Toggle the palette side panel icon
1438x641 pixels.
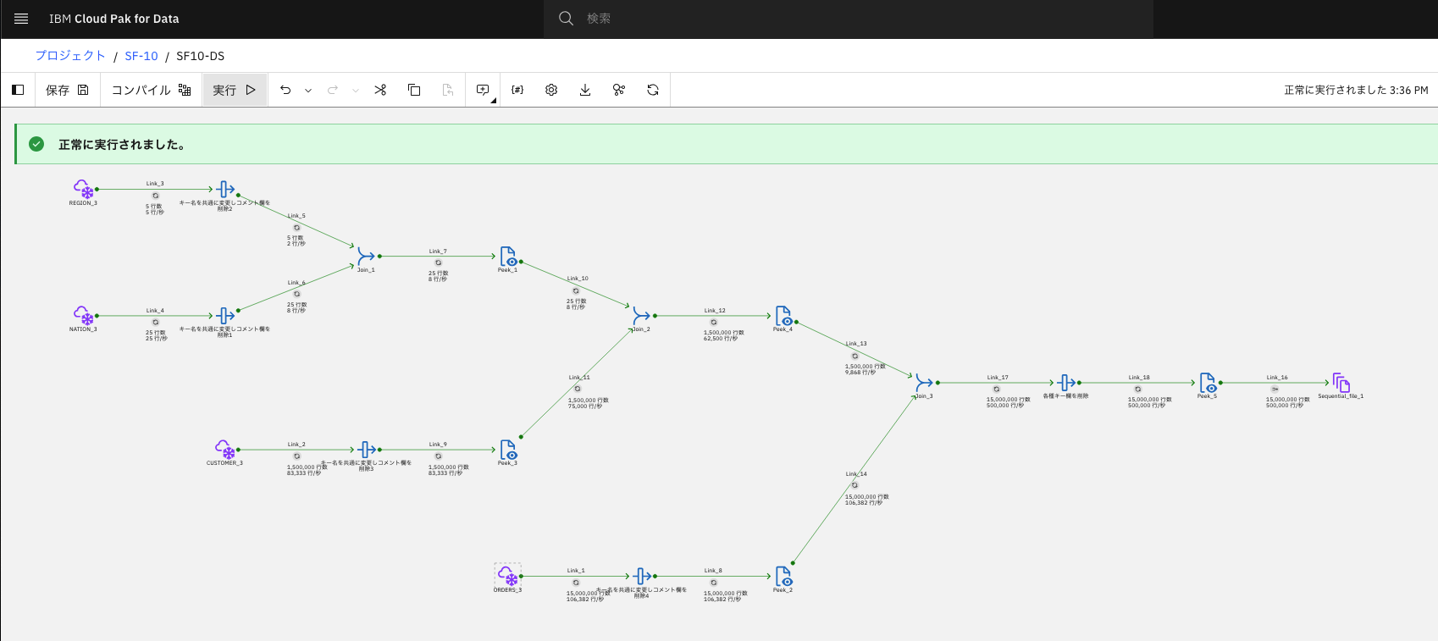(18, 90)
